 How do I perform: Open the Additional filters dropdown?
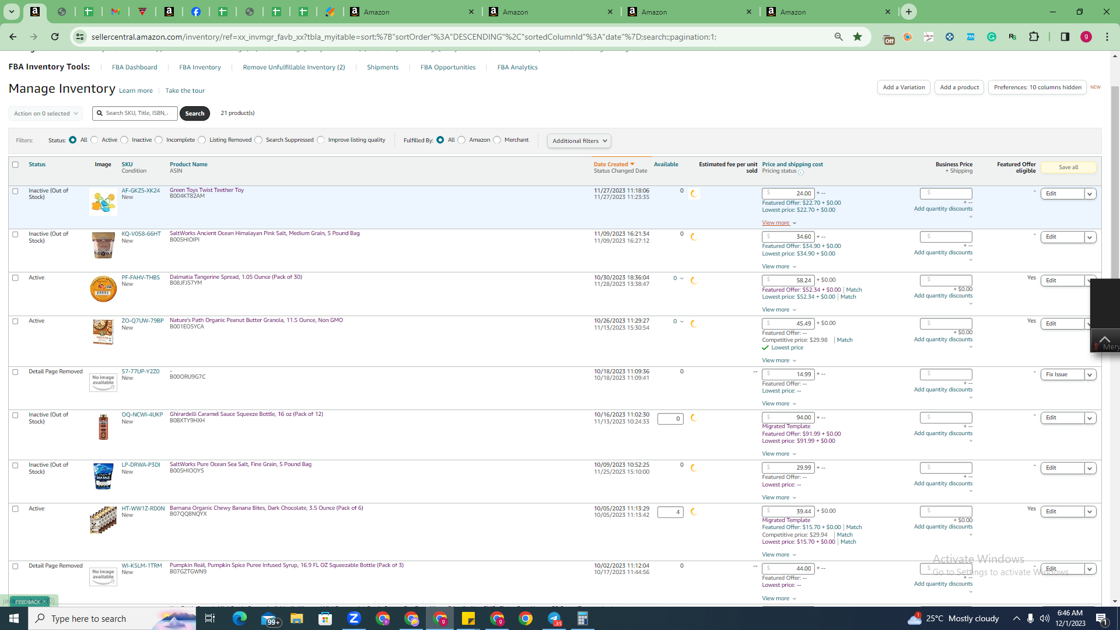[579, 141]
